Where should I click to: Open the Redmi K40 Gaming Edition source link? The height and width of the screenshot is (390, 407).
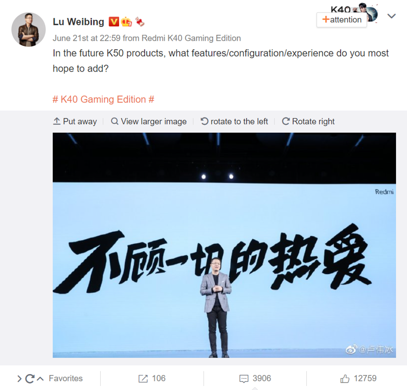pyautogui.click(x=191, y=38)
